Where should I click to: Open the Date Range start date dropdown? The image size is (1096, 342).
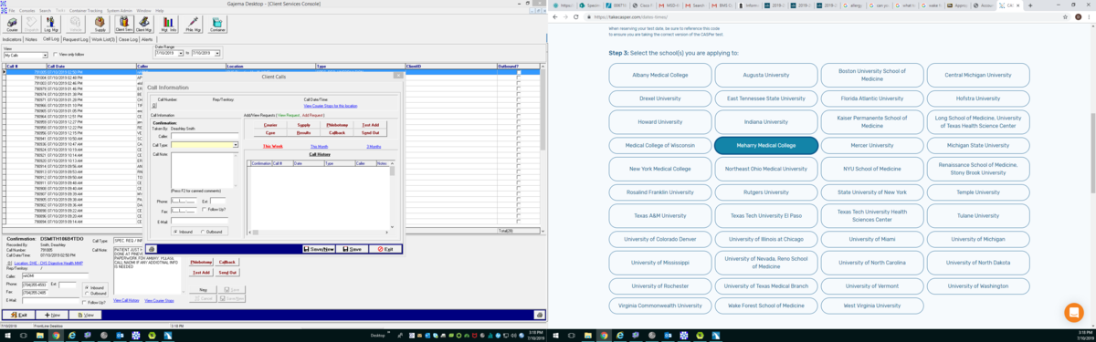(x=170, y=54)
